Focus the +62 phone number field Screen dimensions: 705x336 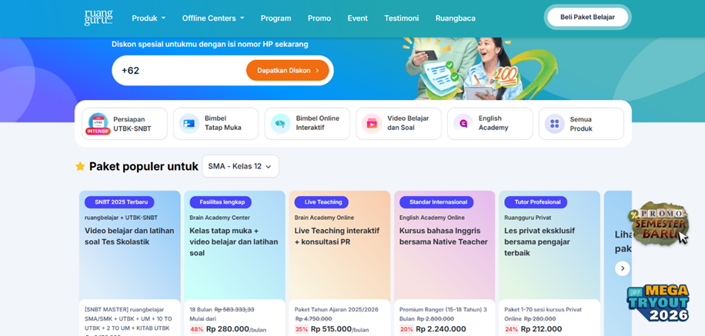coord(179,71)
